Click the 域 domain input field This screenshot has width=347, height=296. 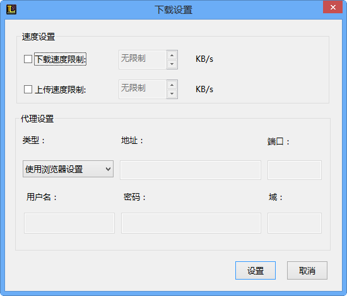point(295,223)
